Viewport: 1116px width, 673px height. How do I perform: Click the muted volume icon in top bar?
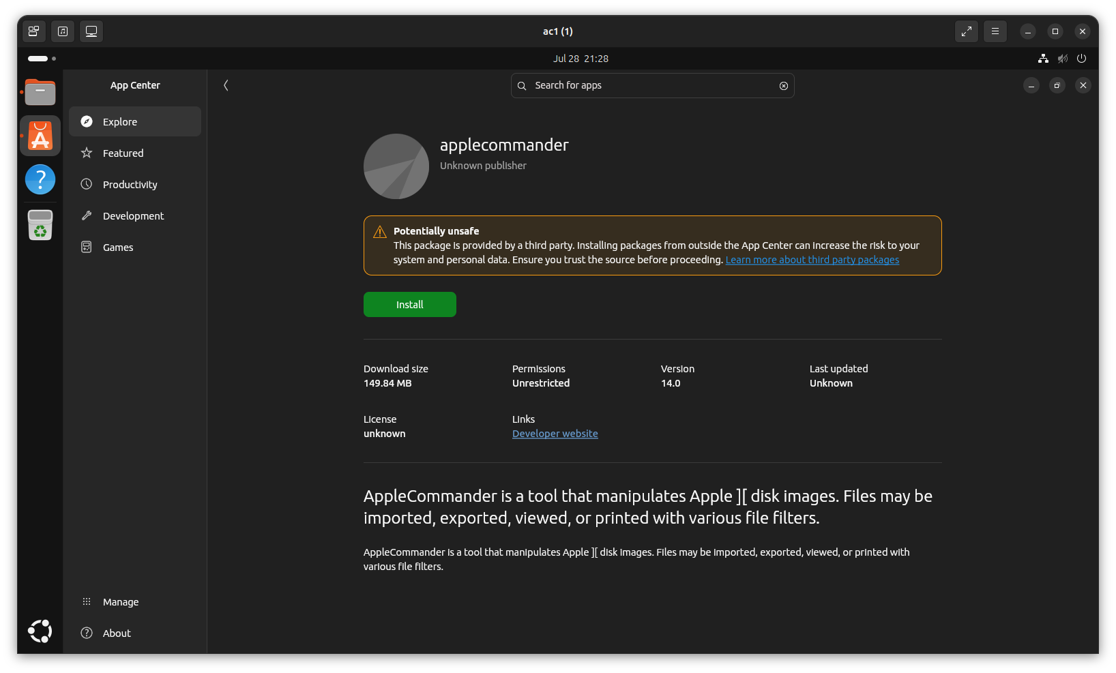pos(1062,59)
